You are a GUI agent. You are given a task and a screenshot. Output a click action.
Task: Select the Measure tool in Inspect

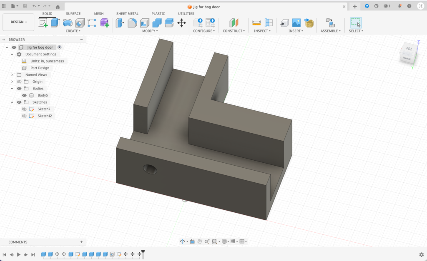[256, 23]
